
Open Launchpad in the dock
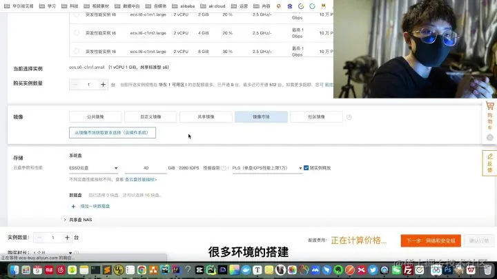26,270
